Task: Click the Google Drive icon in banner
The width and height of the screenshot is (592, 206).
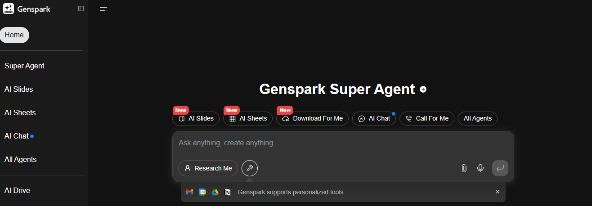Action: 215,192
